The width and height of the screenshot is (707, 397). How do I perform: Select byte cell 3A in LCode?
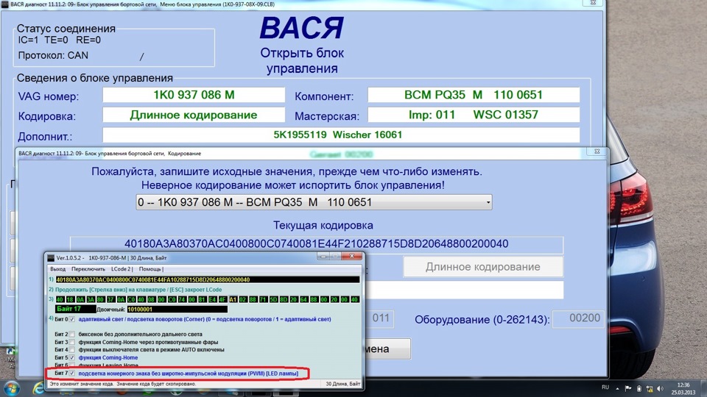point(91,299)
